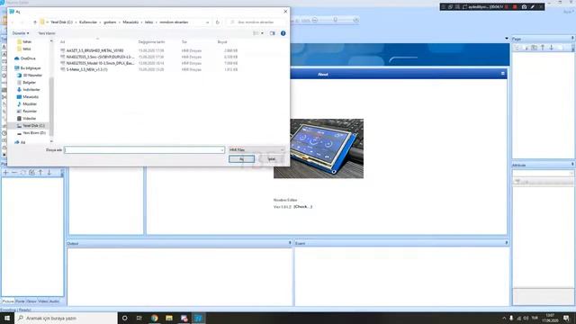Zoom in with the plus magnifier
This screenshot has height=324, width=576.
(355, 20)
